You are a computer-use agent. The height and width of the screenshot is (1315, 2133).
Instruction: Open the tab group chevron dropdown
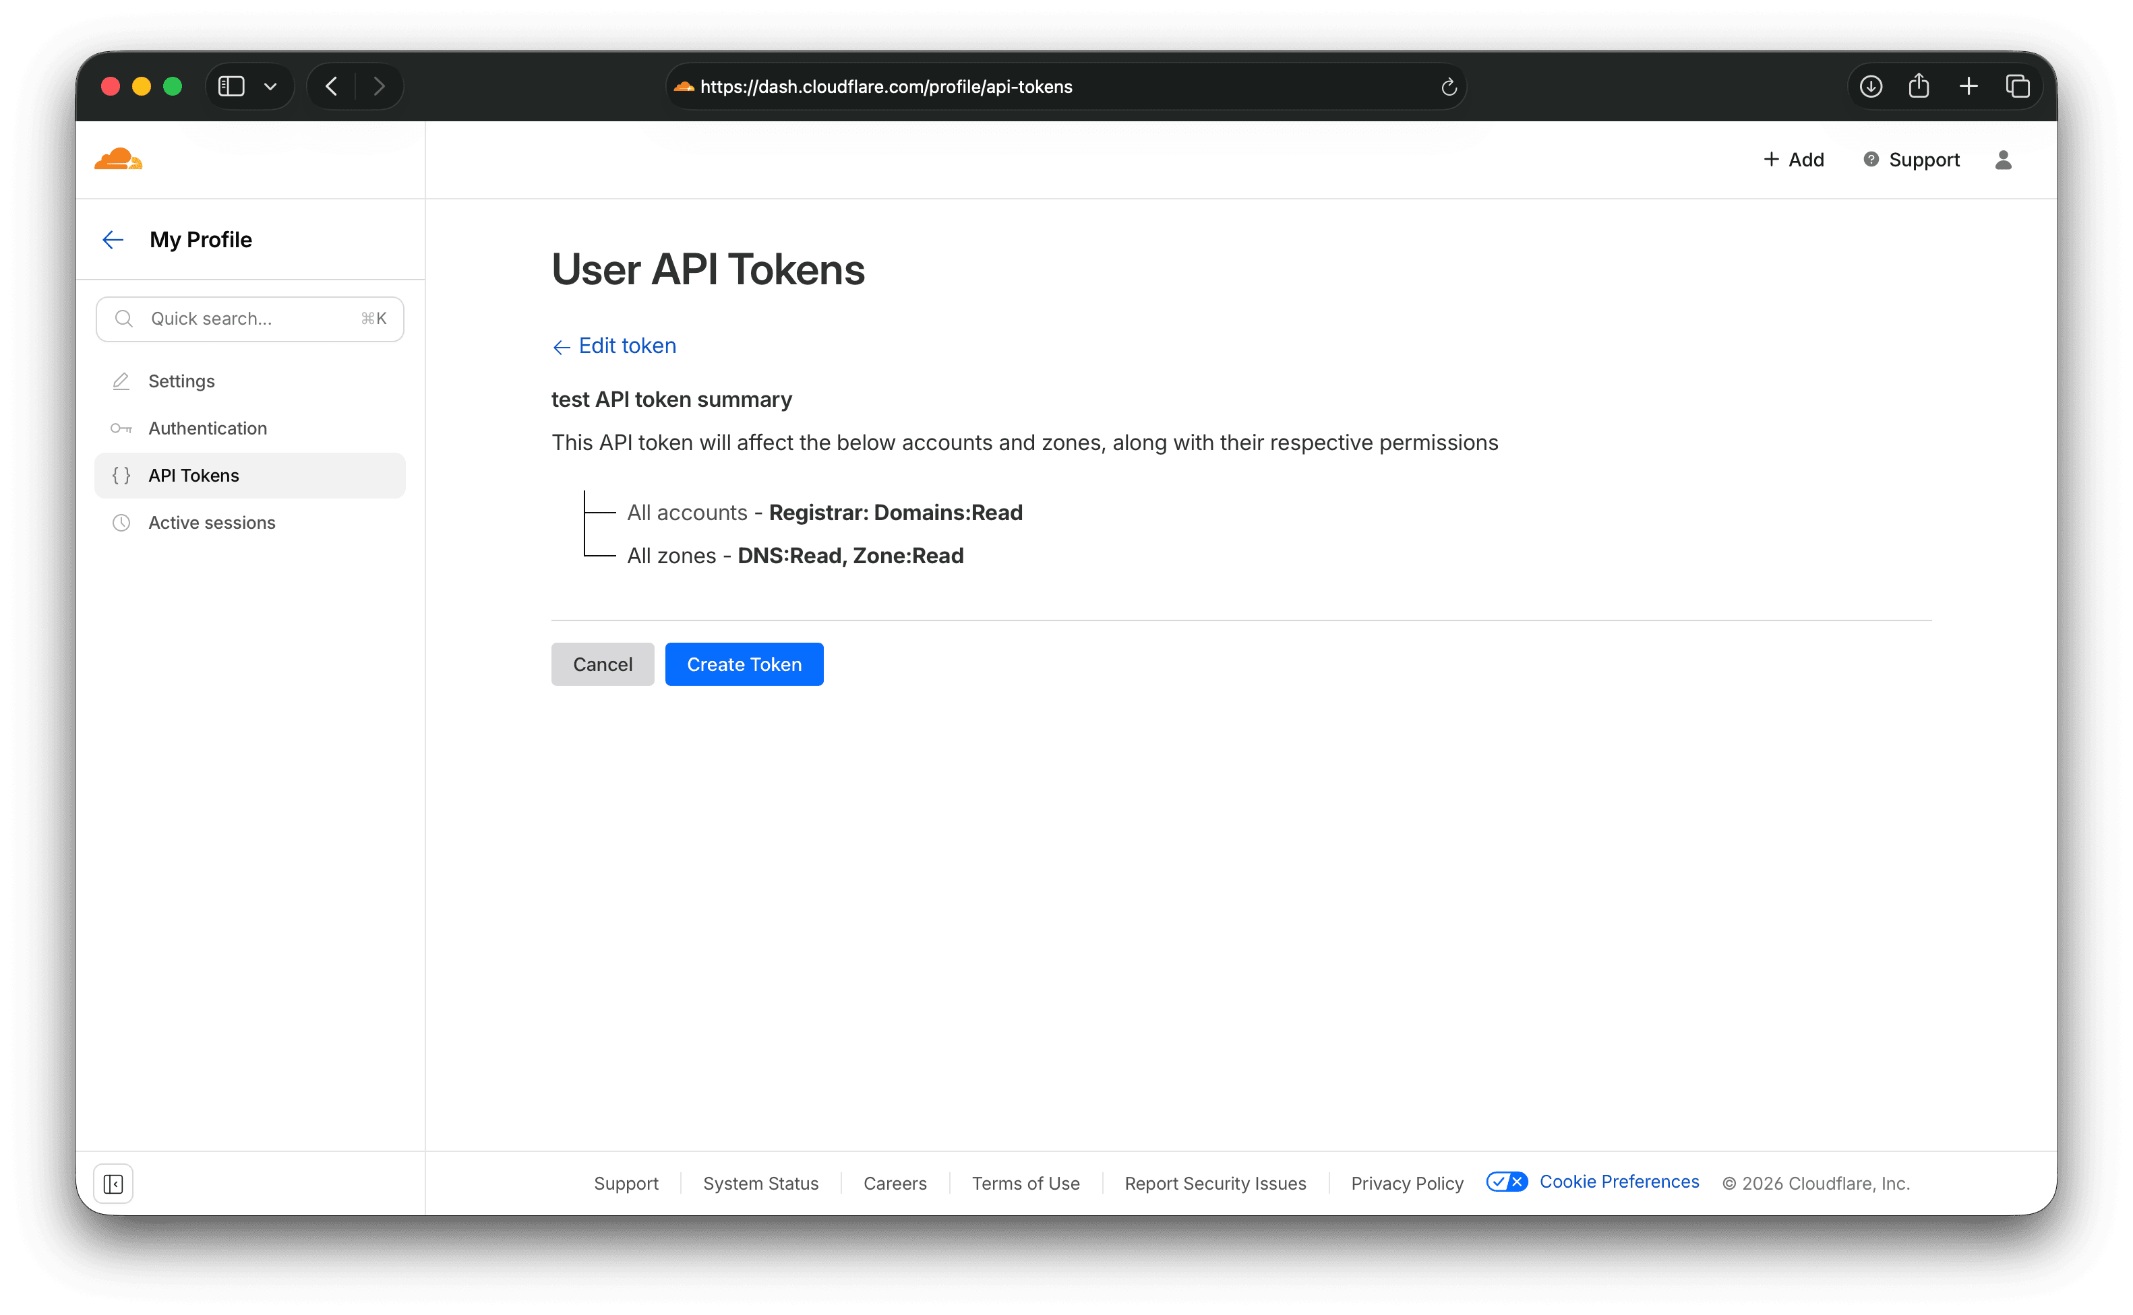[x=270, y=86]
